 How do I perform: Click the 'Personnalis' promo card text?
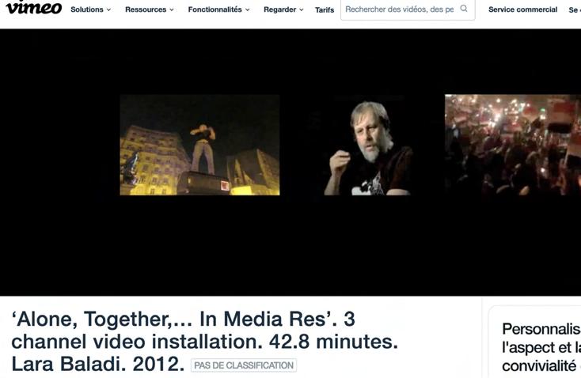[541, 347]
